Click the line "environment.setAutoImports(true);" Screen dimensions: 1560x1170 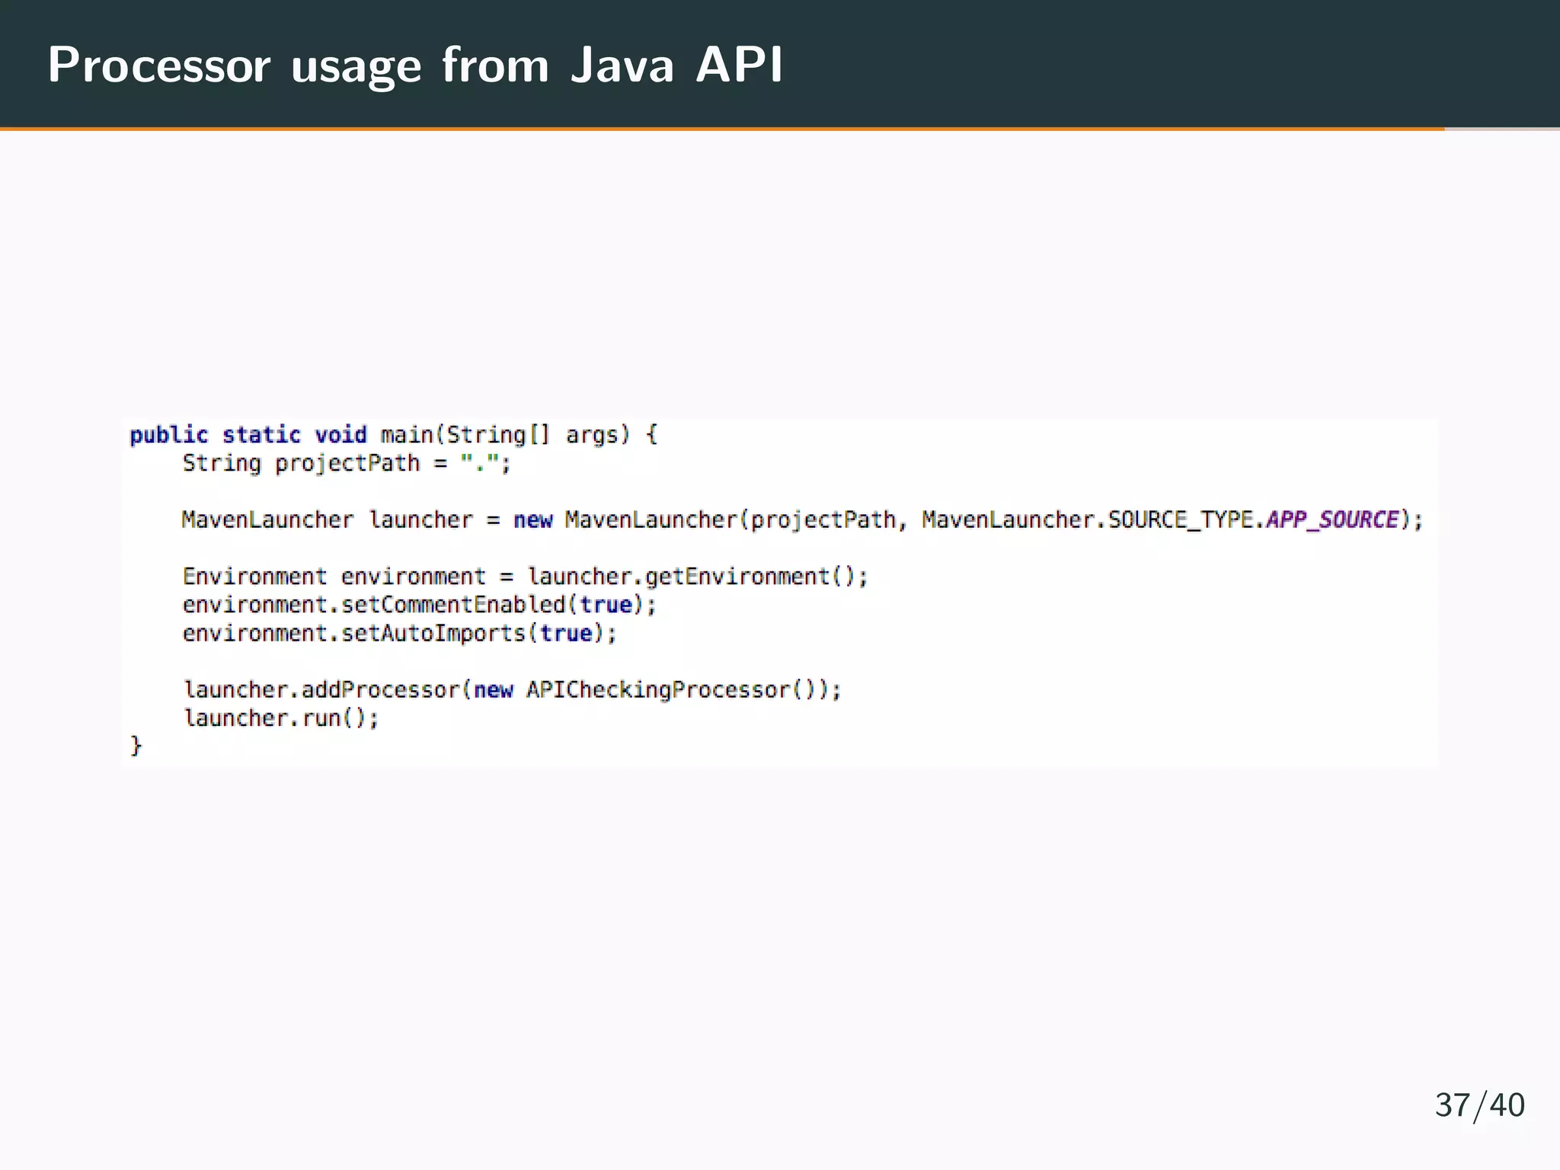[x=399, y=633]
